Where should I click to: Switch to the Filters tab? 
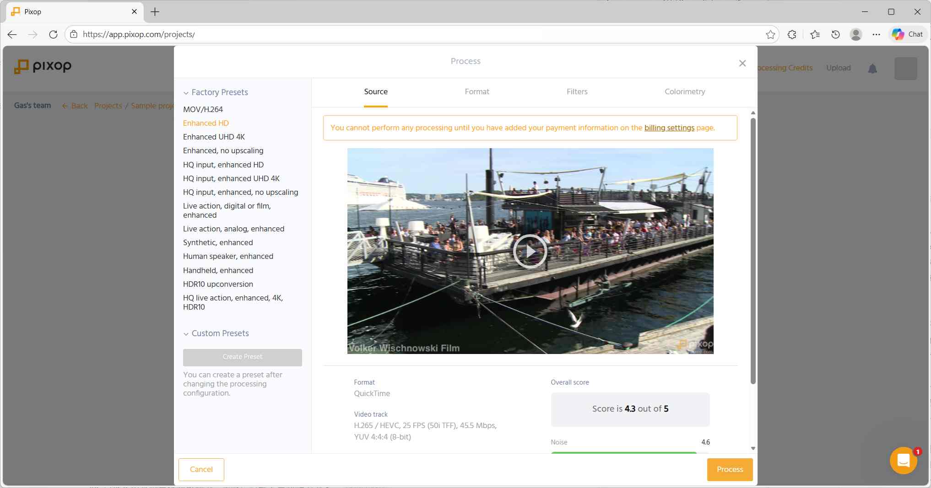(x=577, y=91)
